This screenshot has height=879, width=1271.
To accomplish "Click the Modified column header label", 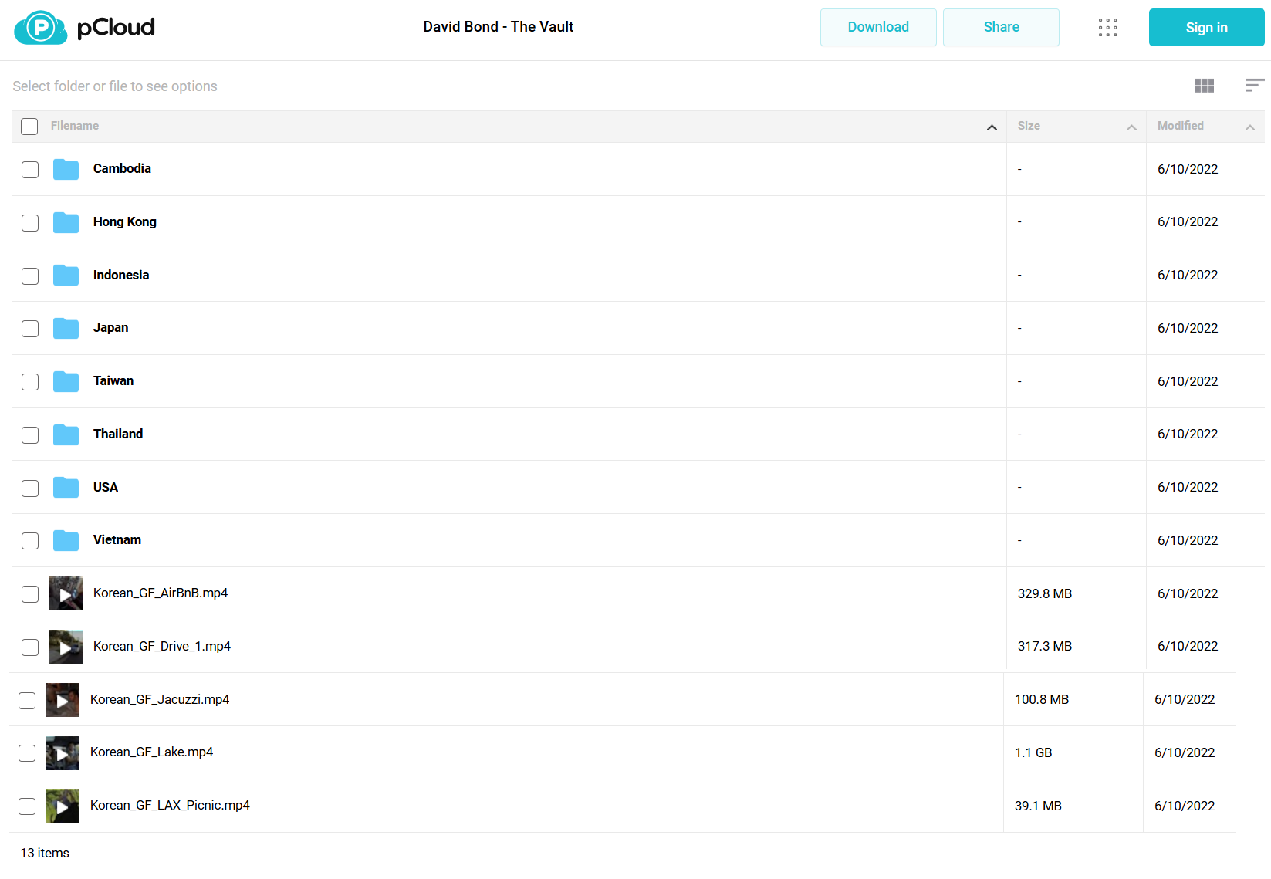I will tap(1180, 126).
